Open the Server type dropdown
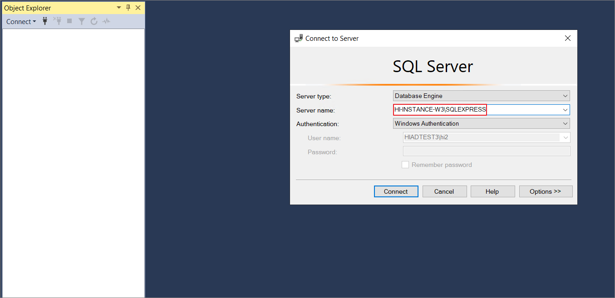This screenshot has width=615, height=298. pyautogui.click(x=482, y=96)
